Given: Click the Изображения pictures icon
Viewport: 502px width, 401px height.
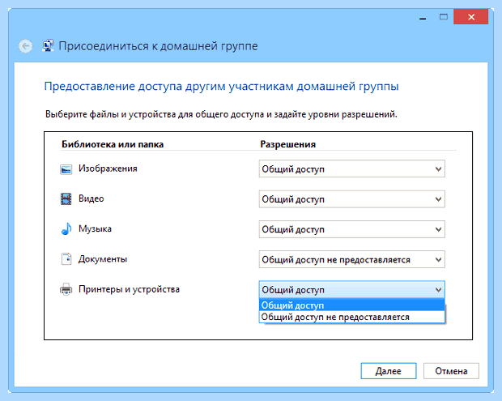Looking at the screenshot, I should click(x=66, y=169).
